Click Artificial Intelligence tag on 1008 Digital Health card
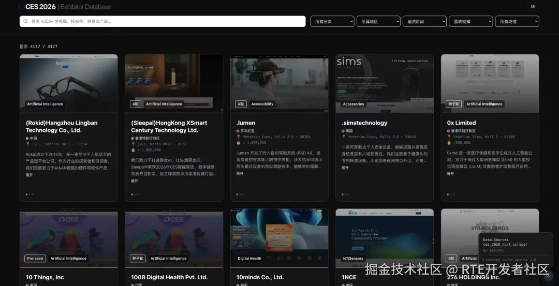Screen dimensions: 559x286 (168, 258)
